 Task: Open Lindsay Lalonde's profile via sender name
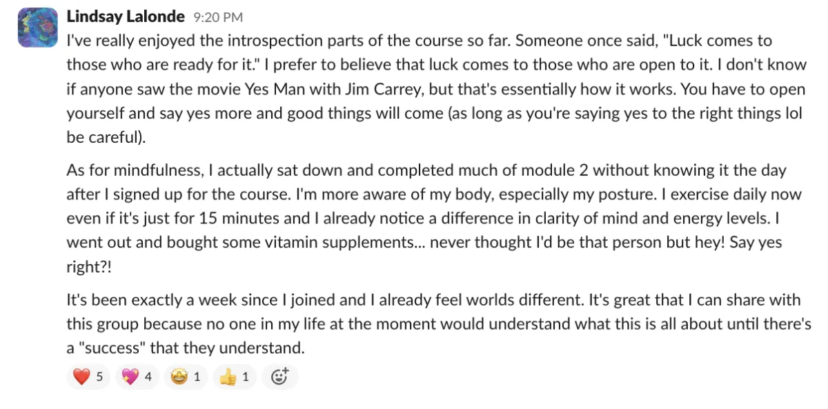(x=126, y=16)
